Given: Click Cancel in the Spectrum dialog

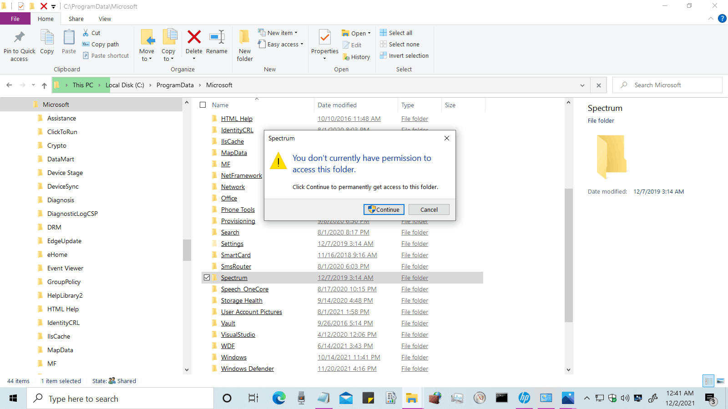Looking at the screenshot, I should pos(429,209).
